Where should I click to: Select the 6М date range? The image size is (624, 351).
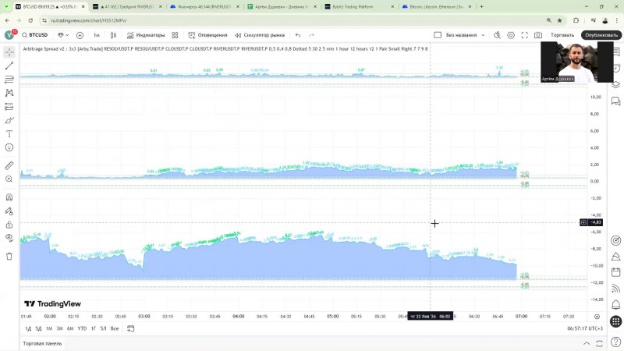pyautogui.click(x=70, y=328)
